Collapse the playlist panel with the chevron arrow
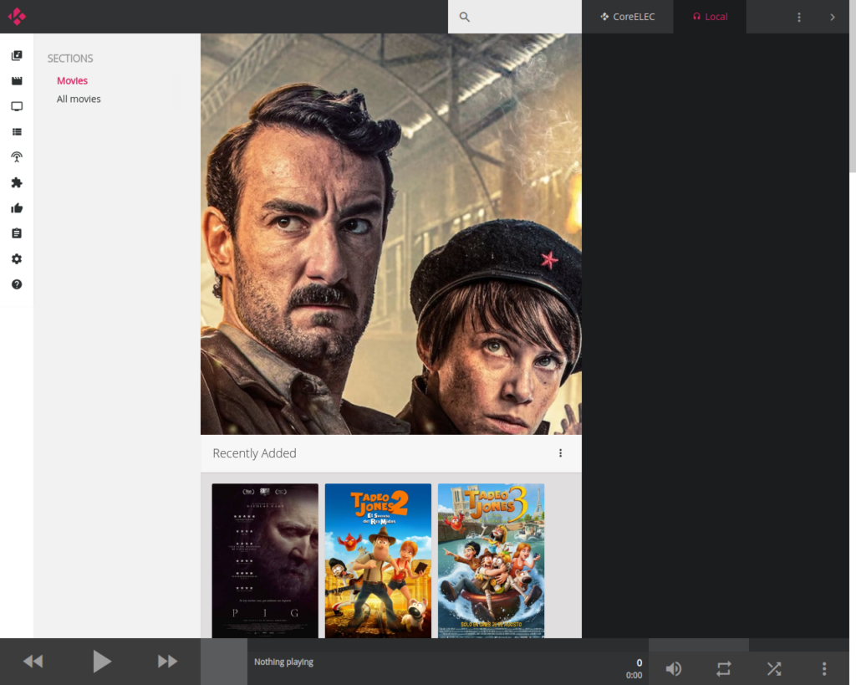Screen dimensions: 856x685 click(x=833, y=17)
